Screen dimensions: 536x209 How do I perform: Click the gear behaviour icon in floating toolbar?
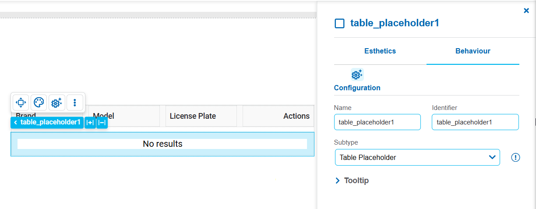[x=56, y=103]
